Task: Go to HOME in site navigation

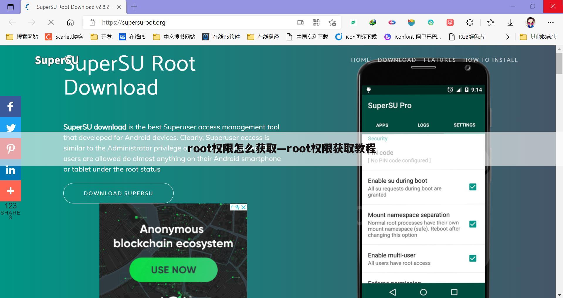Action: (361, 60)
